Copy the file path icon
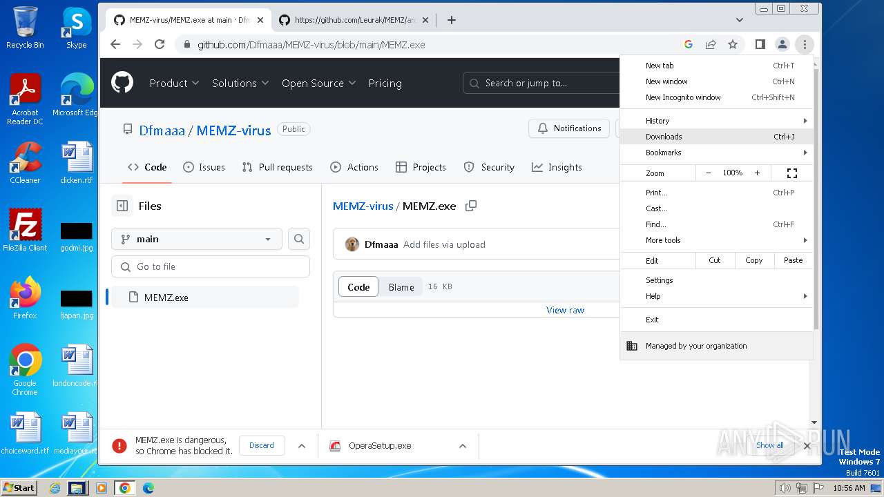 point(471,206)
